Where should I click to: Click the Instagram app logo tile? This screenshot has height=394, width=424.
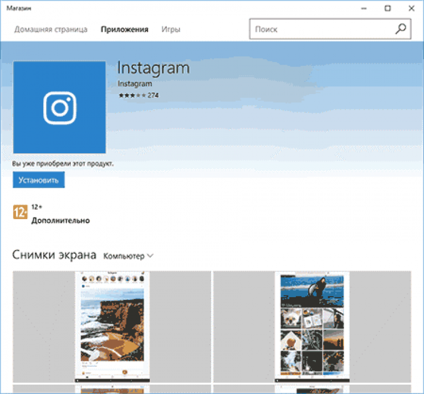59,107
